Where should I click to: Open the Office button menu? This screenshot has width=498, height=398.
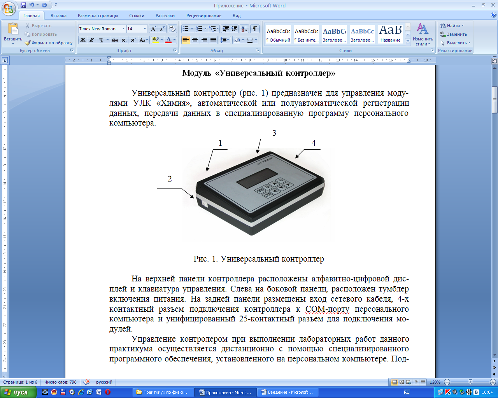tap(9, 8)
